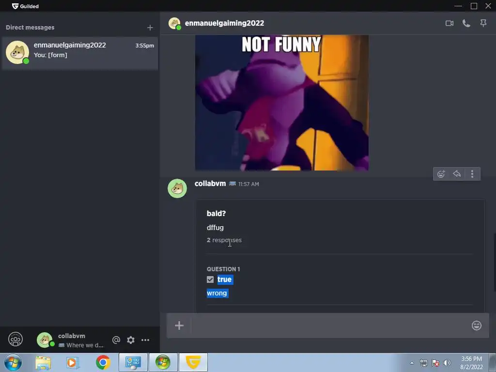This screenshot has height=372, width=496.
Task: Open the three-dot menu beside collabvm
Action: click(x=145, y=340)
